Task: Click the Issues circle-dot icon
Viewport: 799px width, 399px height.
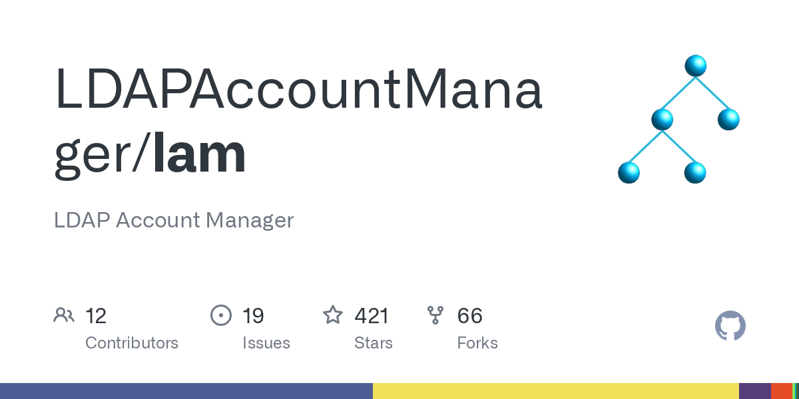Action: pyautogui.click(x=221, y=315)
